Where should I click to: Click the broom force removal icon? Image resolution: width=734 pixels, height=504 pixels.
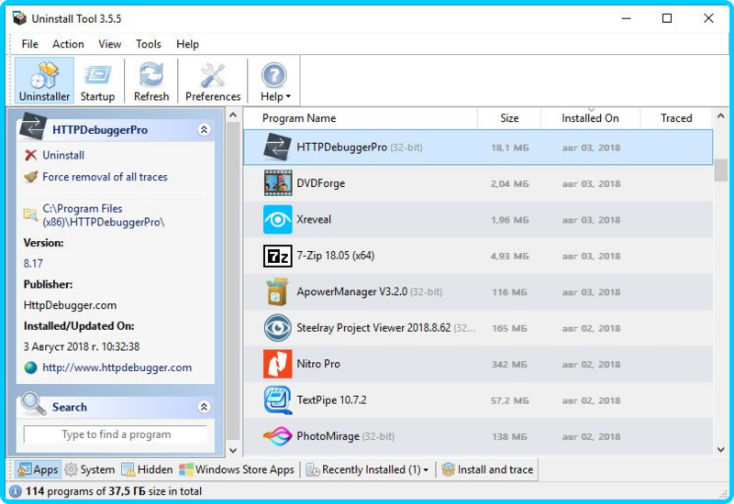pyautogui.click(x=30, y=177)
